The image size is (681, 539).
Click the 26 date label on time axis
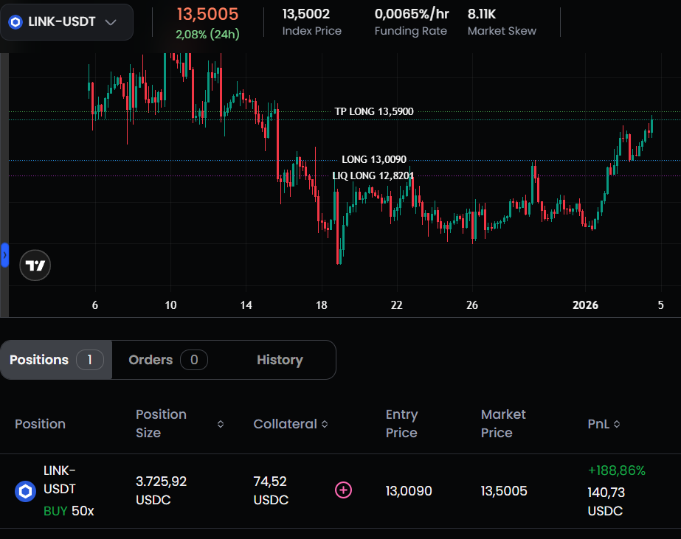(472, 305)
